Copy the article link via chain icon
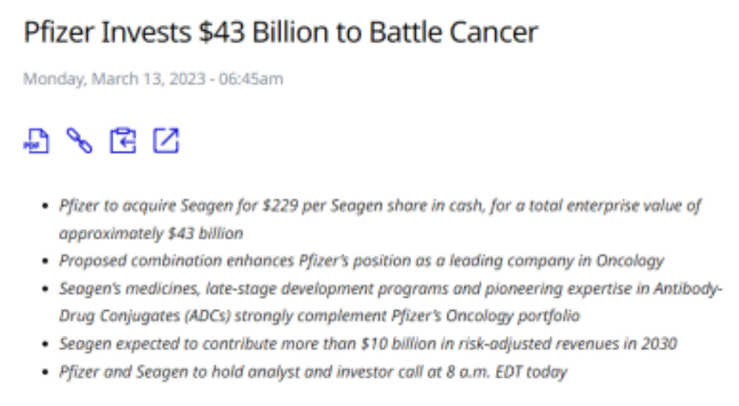 [79, 141]
